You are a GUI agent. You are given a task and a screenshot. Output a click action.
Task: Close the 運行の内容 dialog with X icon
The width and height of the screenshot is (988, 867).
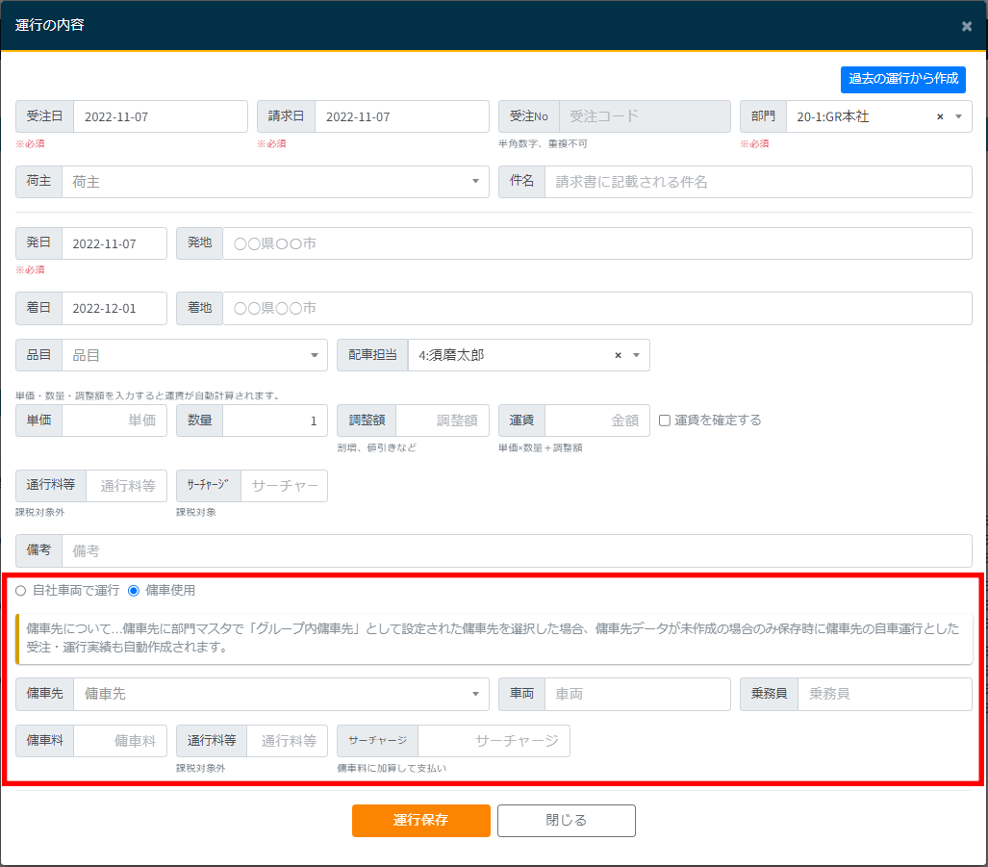966,26
